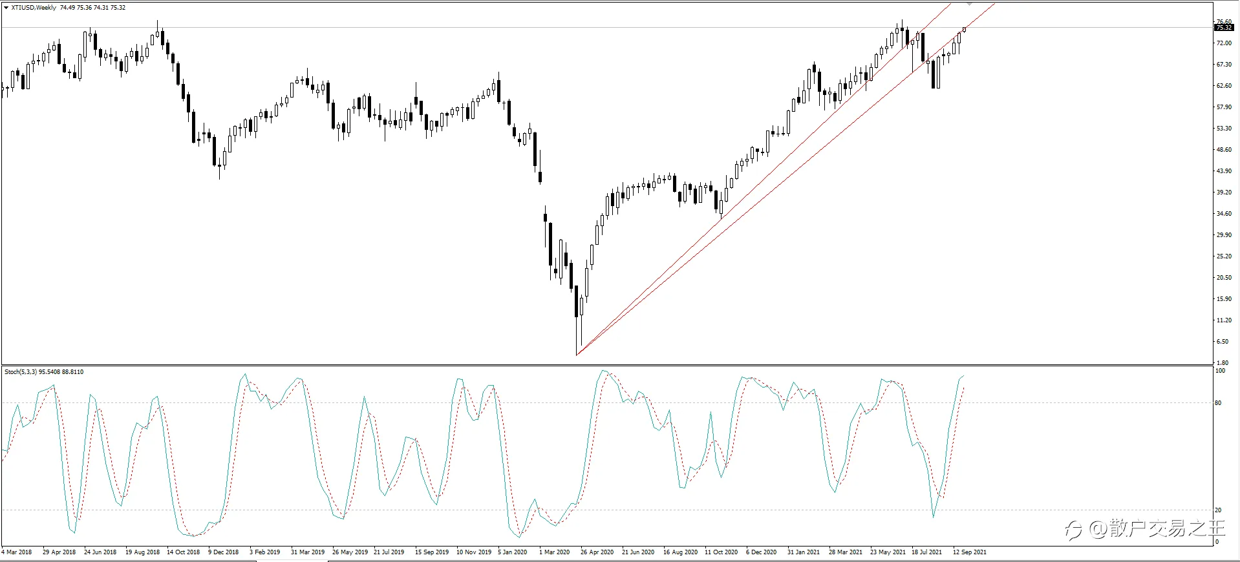This screenshot has width=1240, height=562.
Task: Click the 31 Mar 2019 date label
Action: click(x=308, y=552)
